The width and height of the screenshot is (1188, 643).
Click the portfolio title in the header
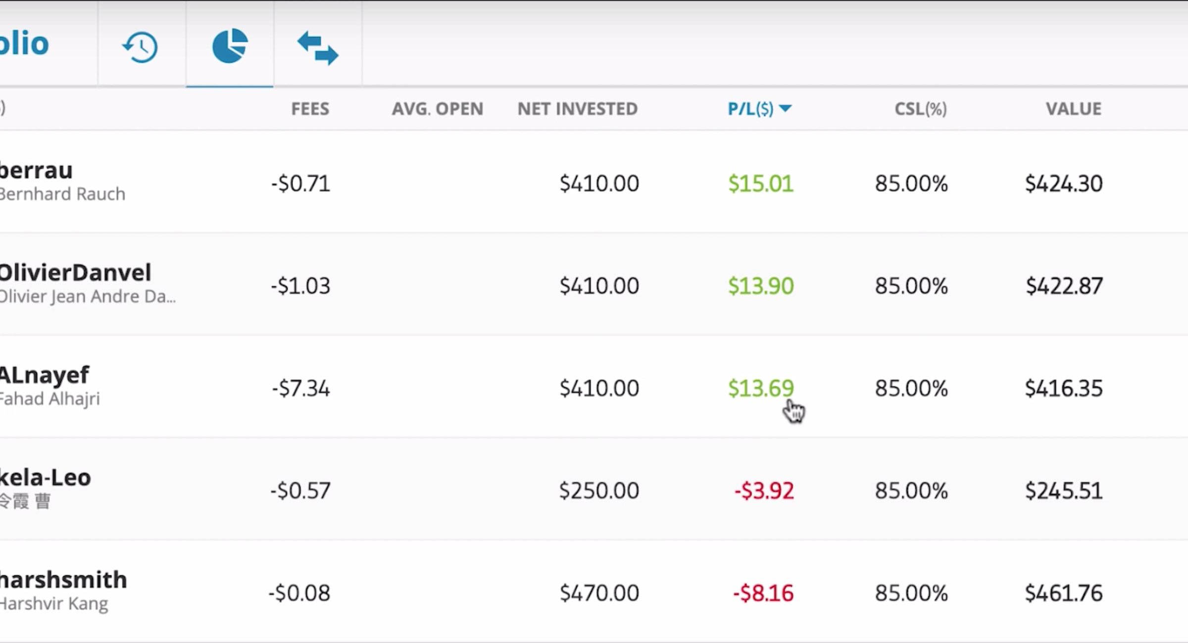25,44
